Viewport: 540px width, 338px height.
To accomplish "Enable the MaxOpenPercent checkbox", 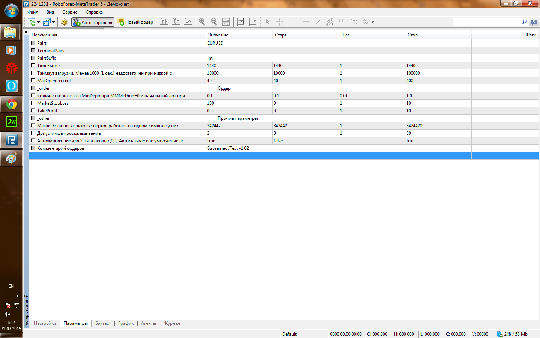I will tap(33, 80).
